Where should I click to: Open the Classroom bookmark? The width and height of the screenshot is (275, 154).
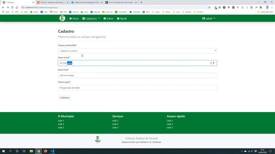107,12
